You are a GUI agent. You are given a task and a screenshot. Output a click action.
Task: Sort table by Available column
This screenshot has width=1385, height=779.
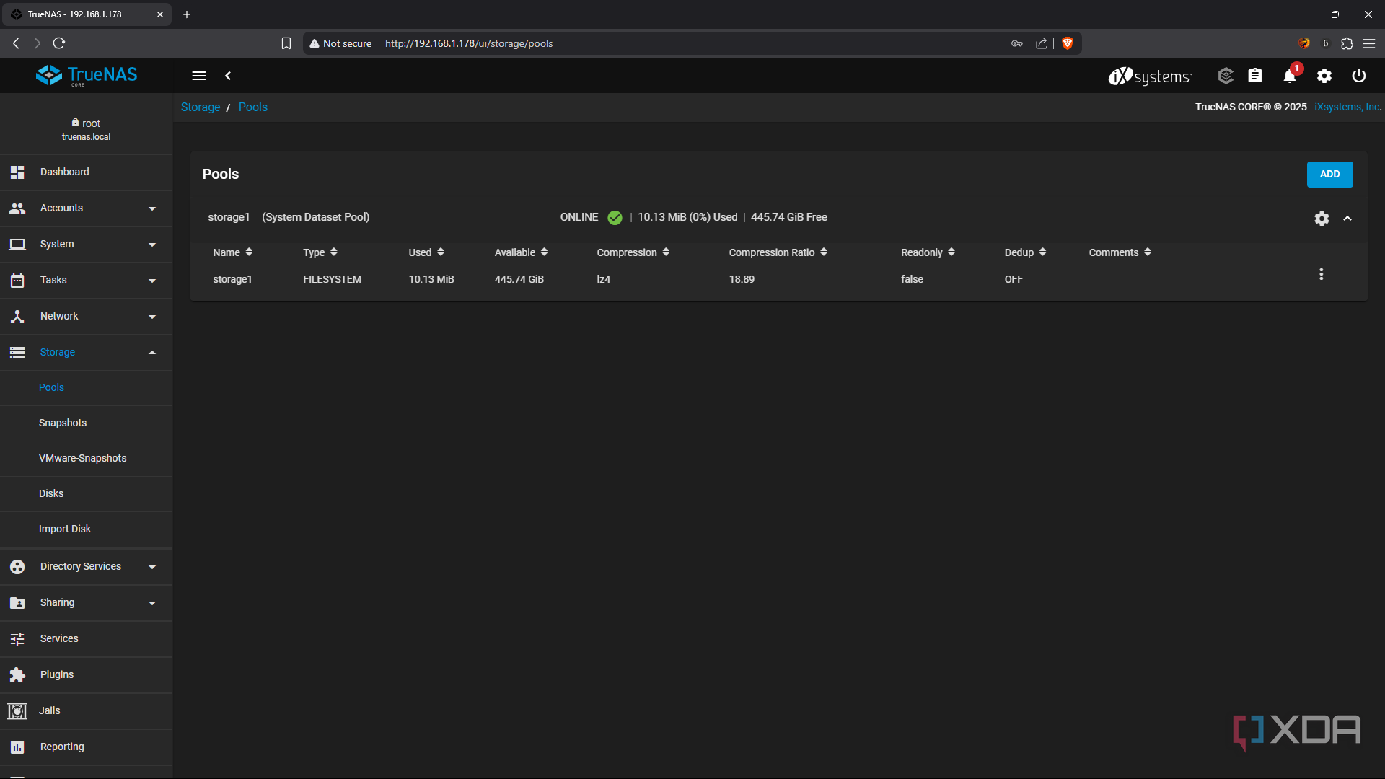tap(521, 253)
